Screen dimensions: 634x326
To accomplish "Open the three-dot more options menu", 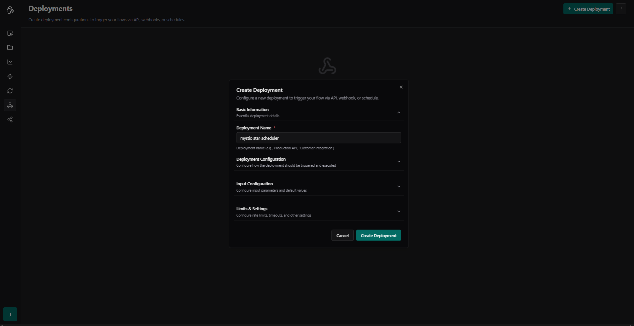I will pos(621,9).
